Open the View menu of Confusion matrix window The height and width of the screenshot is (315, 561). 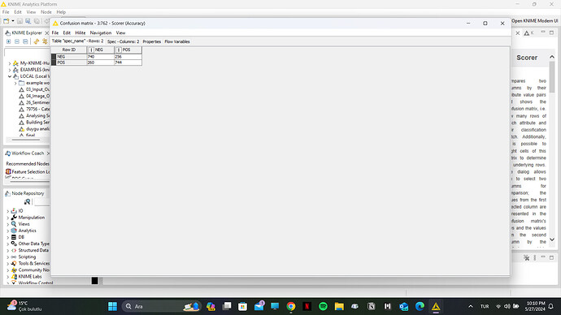[120, 32]
